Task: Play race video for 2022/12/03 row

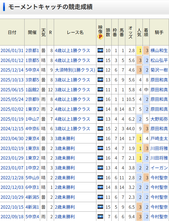Action: tap(100, 188)
